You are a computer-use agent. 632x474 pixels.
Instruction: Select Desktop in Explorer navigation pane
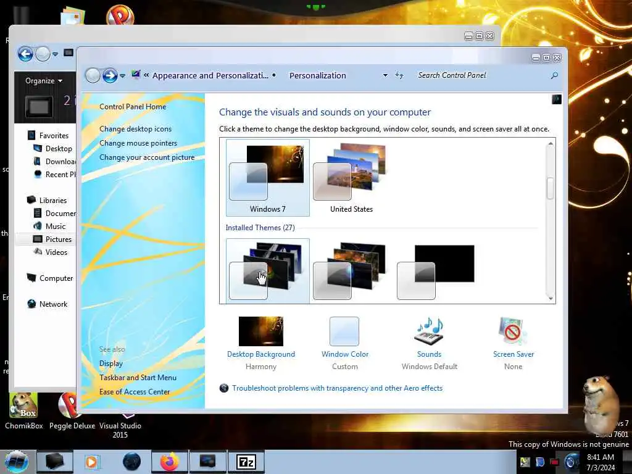pyautogui.click(x=59, y=148)
